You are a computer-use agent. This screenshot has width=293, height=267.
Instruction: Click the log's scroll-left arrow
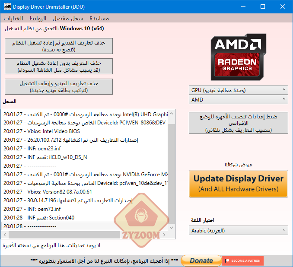pyautogui.click(x=5, y=235)
